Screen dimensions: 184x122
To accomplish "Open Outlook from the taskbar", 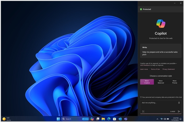I will tap(120, 119).
